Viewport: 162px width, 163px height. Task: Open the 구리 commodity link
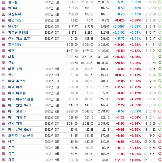11,63
